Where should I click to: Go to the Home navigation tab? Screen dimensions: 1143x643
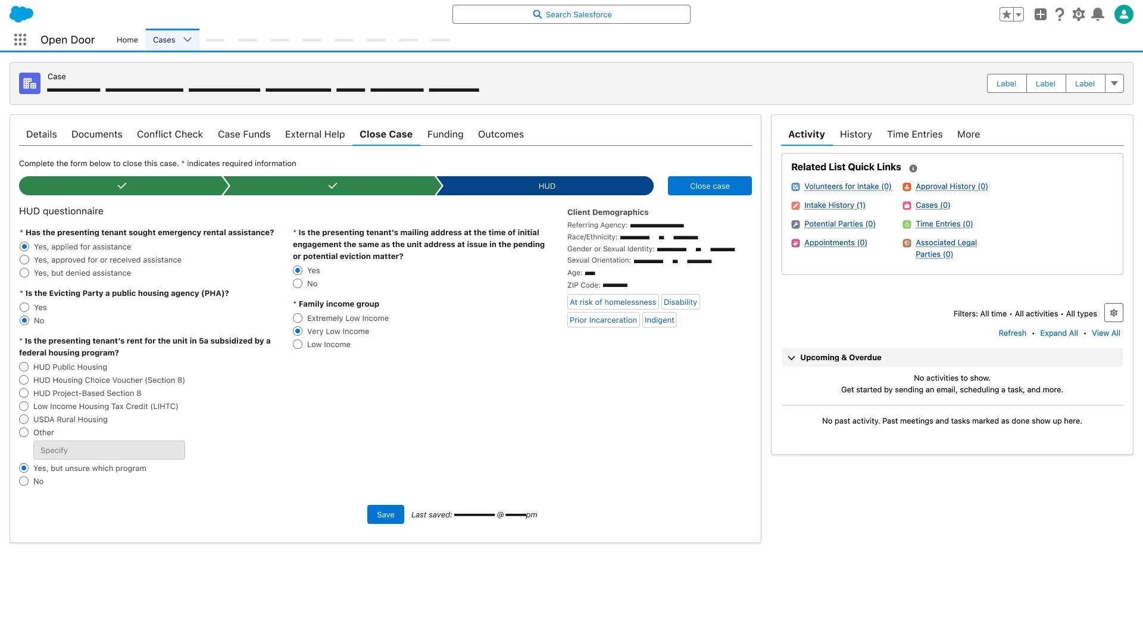pyautogui.click(x=127, y=40)
